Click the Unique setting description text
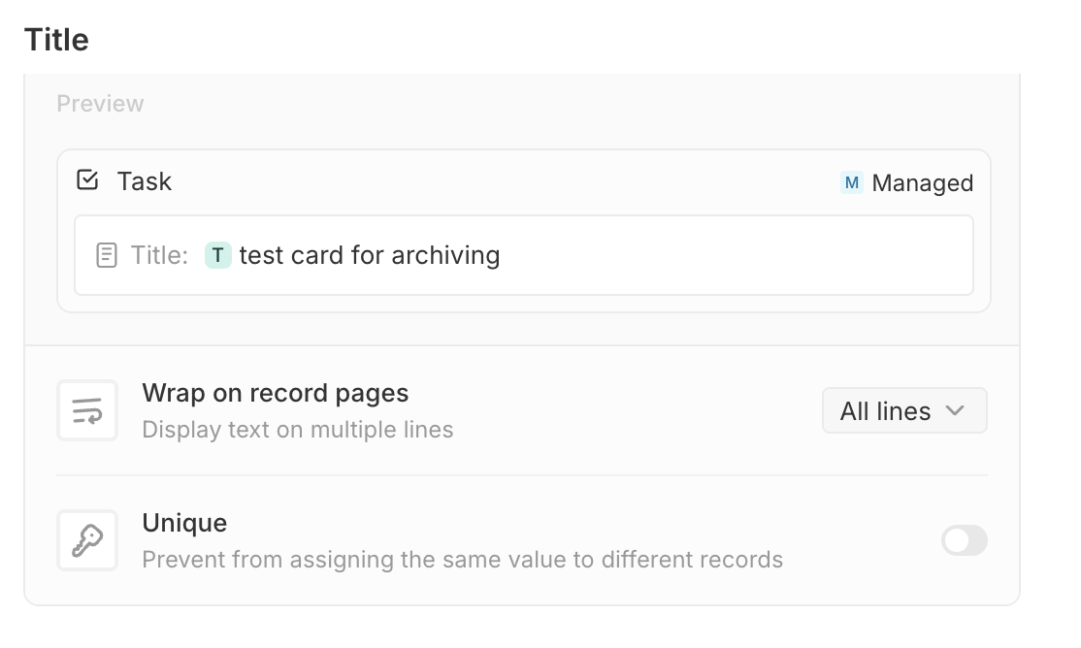 pyautogui.click(x=462, y=560)
